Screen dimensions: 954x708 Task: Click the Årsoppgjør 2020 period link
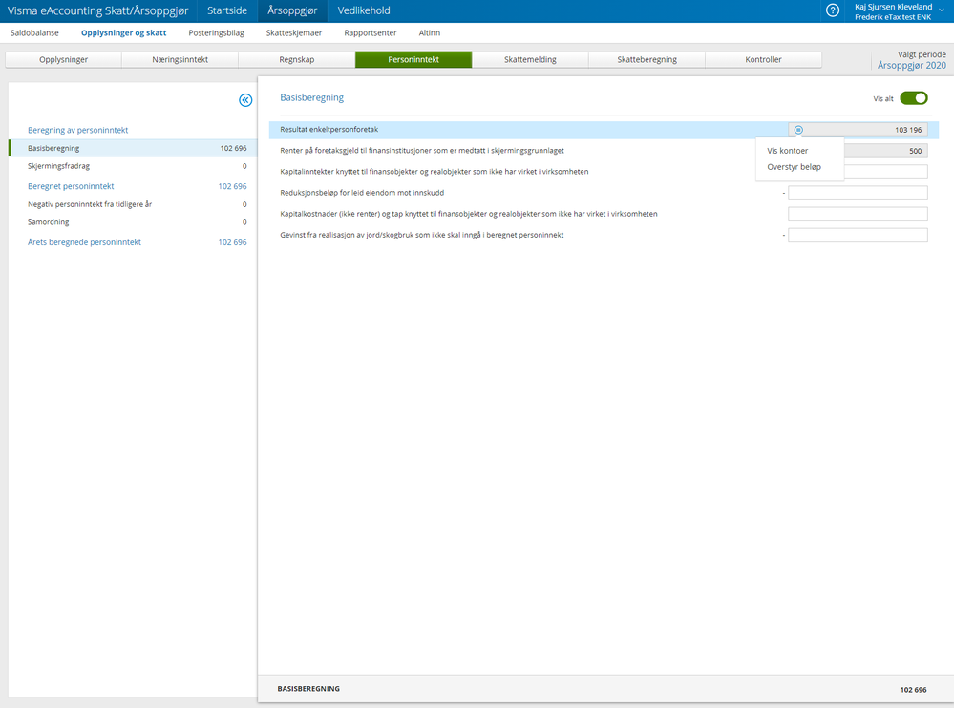(911, 66)
